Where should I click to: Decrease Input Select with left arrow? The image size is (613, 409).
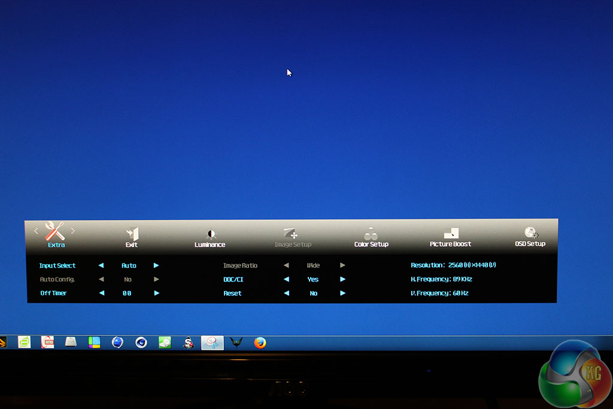[x=101, y=265]
